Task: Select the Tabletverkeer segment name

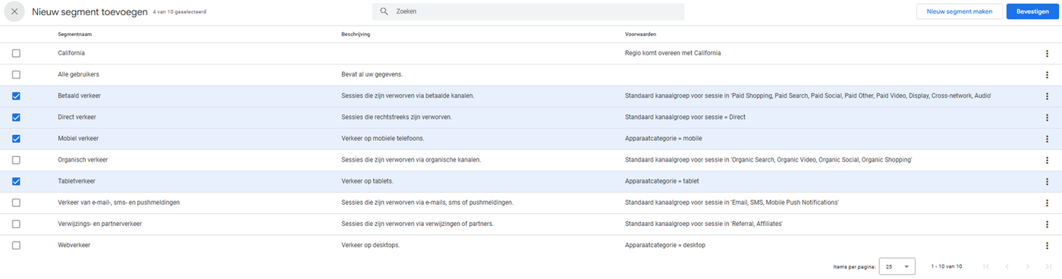Action: pyautogui.click(x=77, y=181)
